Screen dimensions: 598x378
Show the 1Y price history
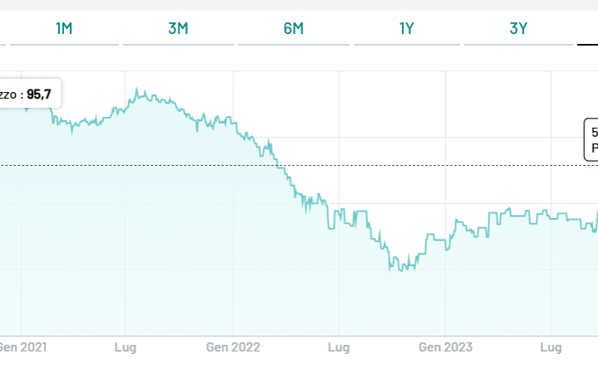click(406, 29)
